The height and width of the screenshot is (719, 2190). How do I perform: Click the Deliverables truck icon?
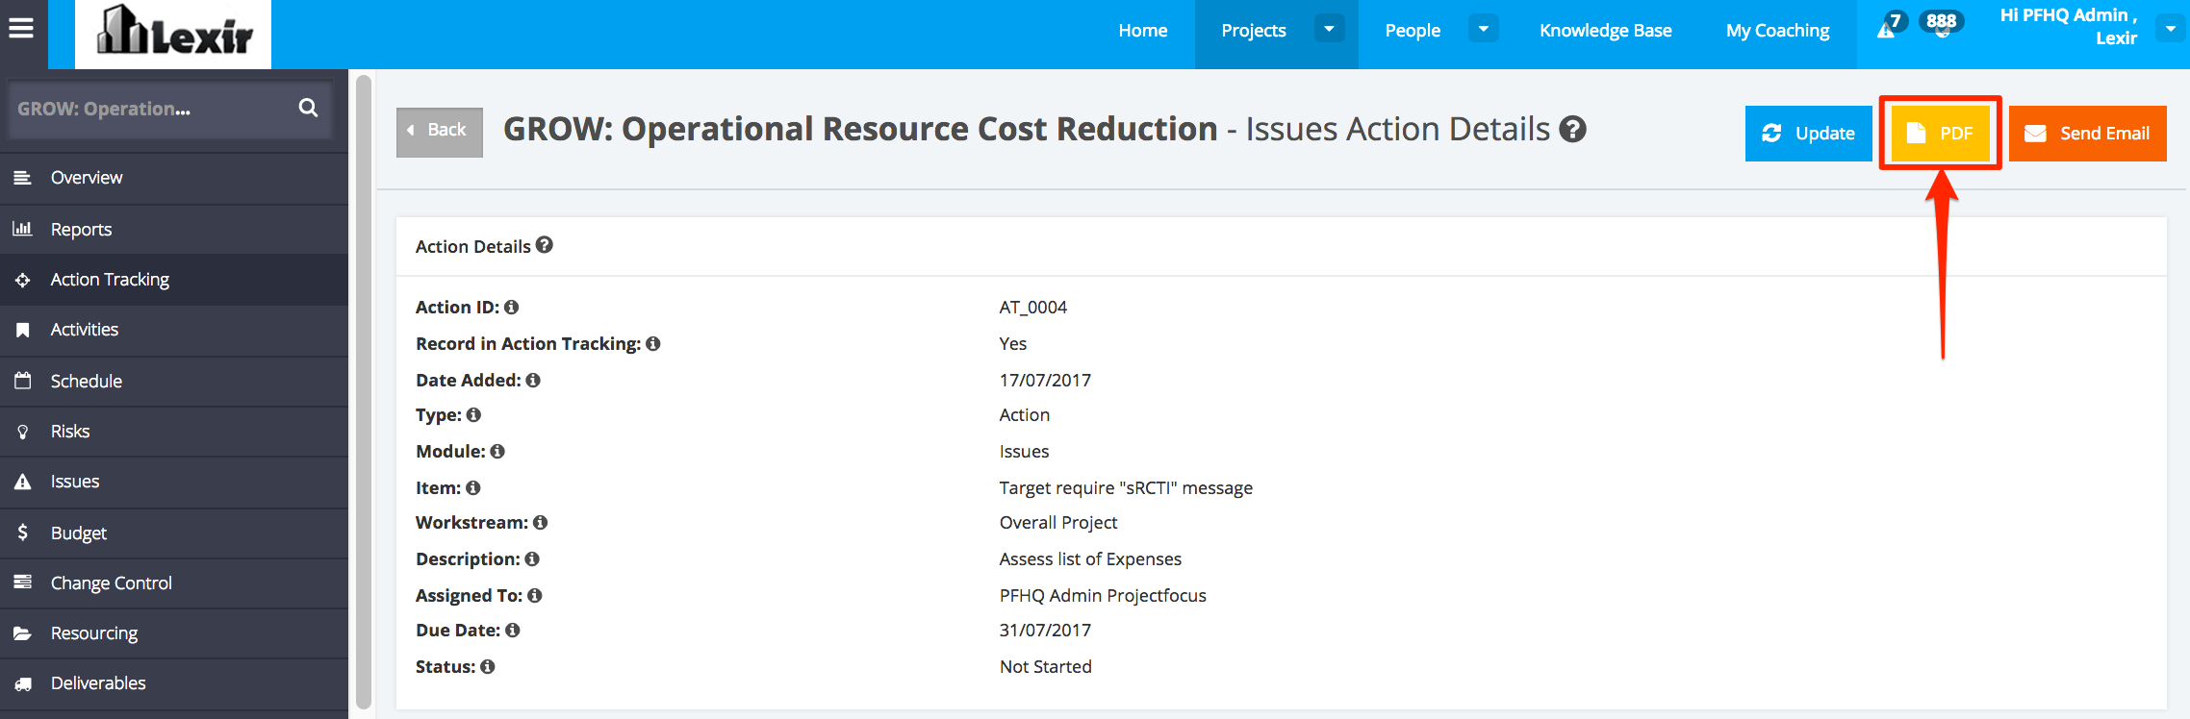point(23,683)
